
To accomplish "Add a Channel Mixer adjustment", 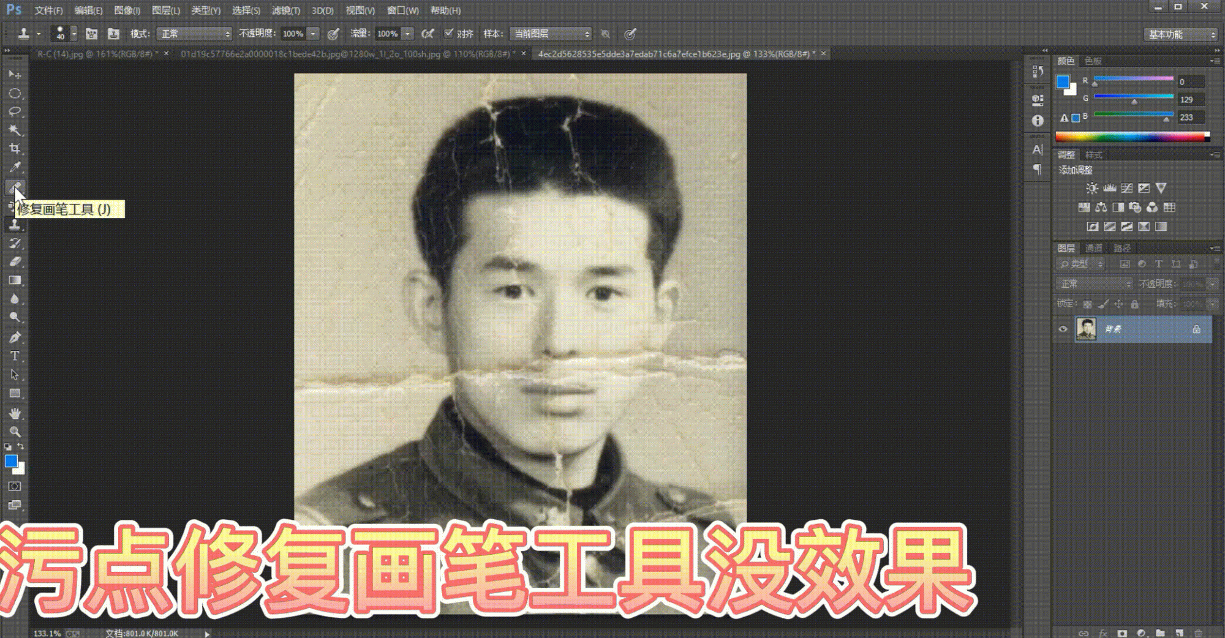I will click(x=1152, y=208).
